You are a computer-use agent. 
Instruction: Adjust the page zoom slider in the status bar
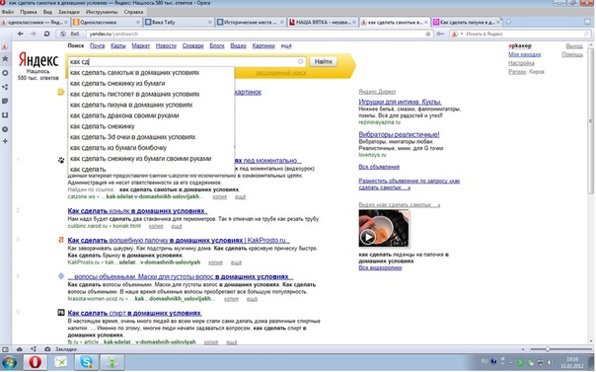point(561,349)
